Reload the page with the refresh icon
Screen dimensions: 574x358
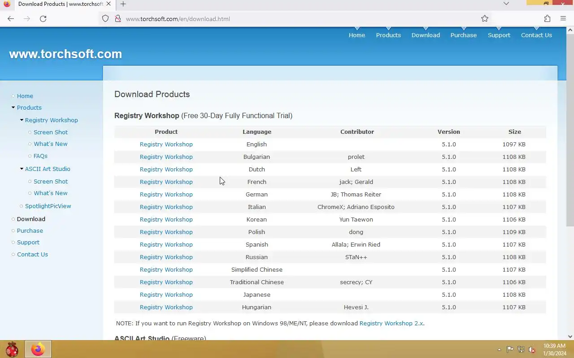43,19
